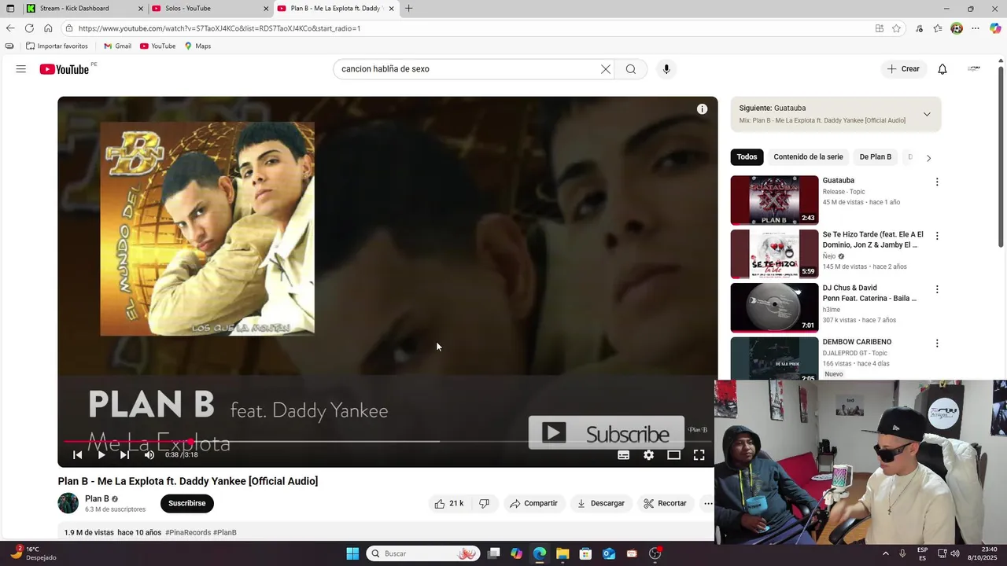Open the #PinaRecords hashtag link
Image resolution: width=1007 pixels, height=566 pixels.
pyautogui.click(x=188, y=532)
